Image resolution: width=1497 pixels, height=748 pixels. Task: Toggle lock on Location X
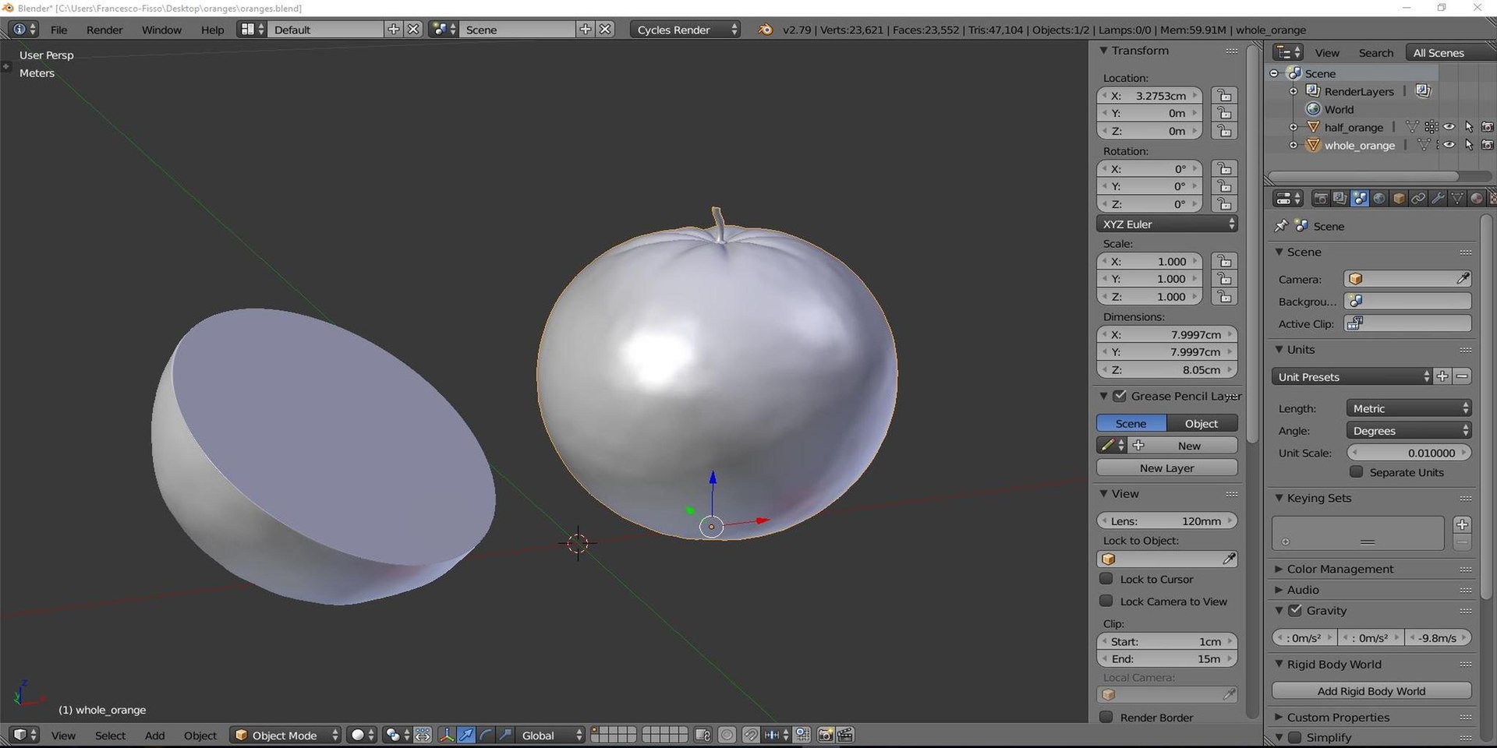[1225, 96]
